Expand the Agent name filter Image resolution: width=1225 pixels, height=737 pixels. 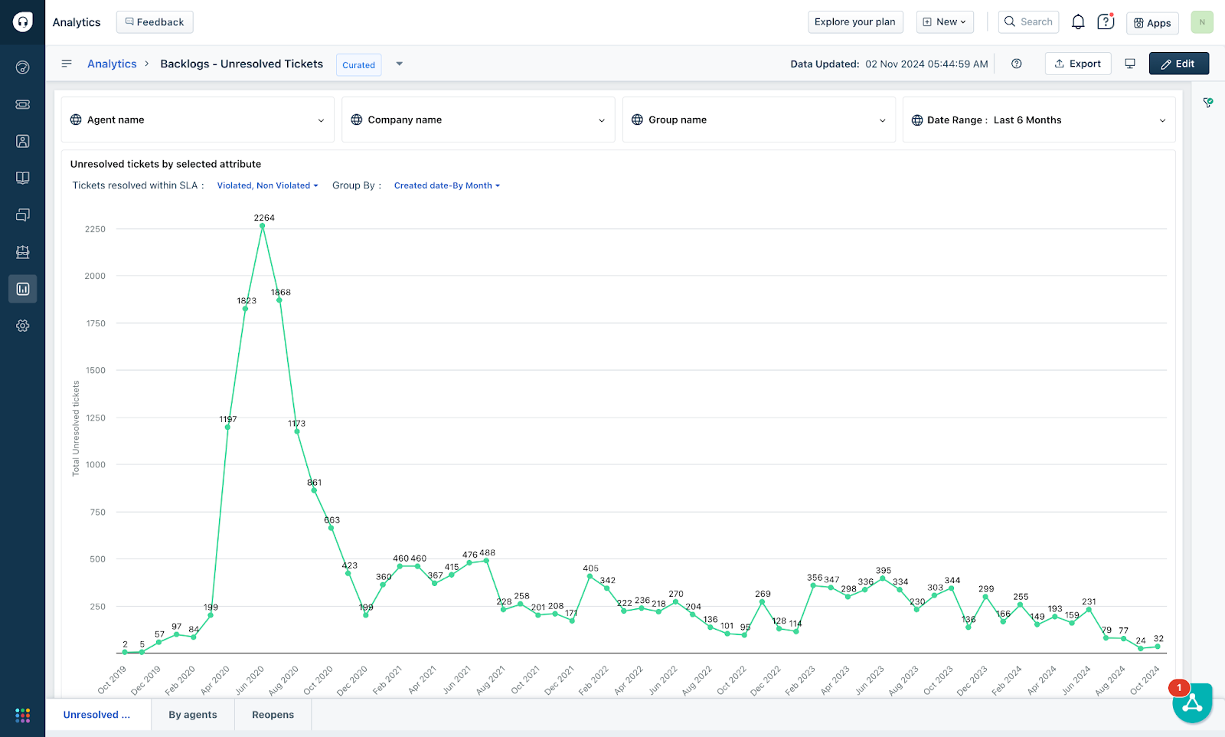click(x=198, y=120)
